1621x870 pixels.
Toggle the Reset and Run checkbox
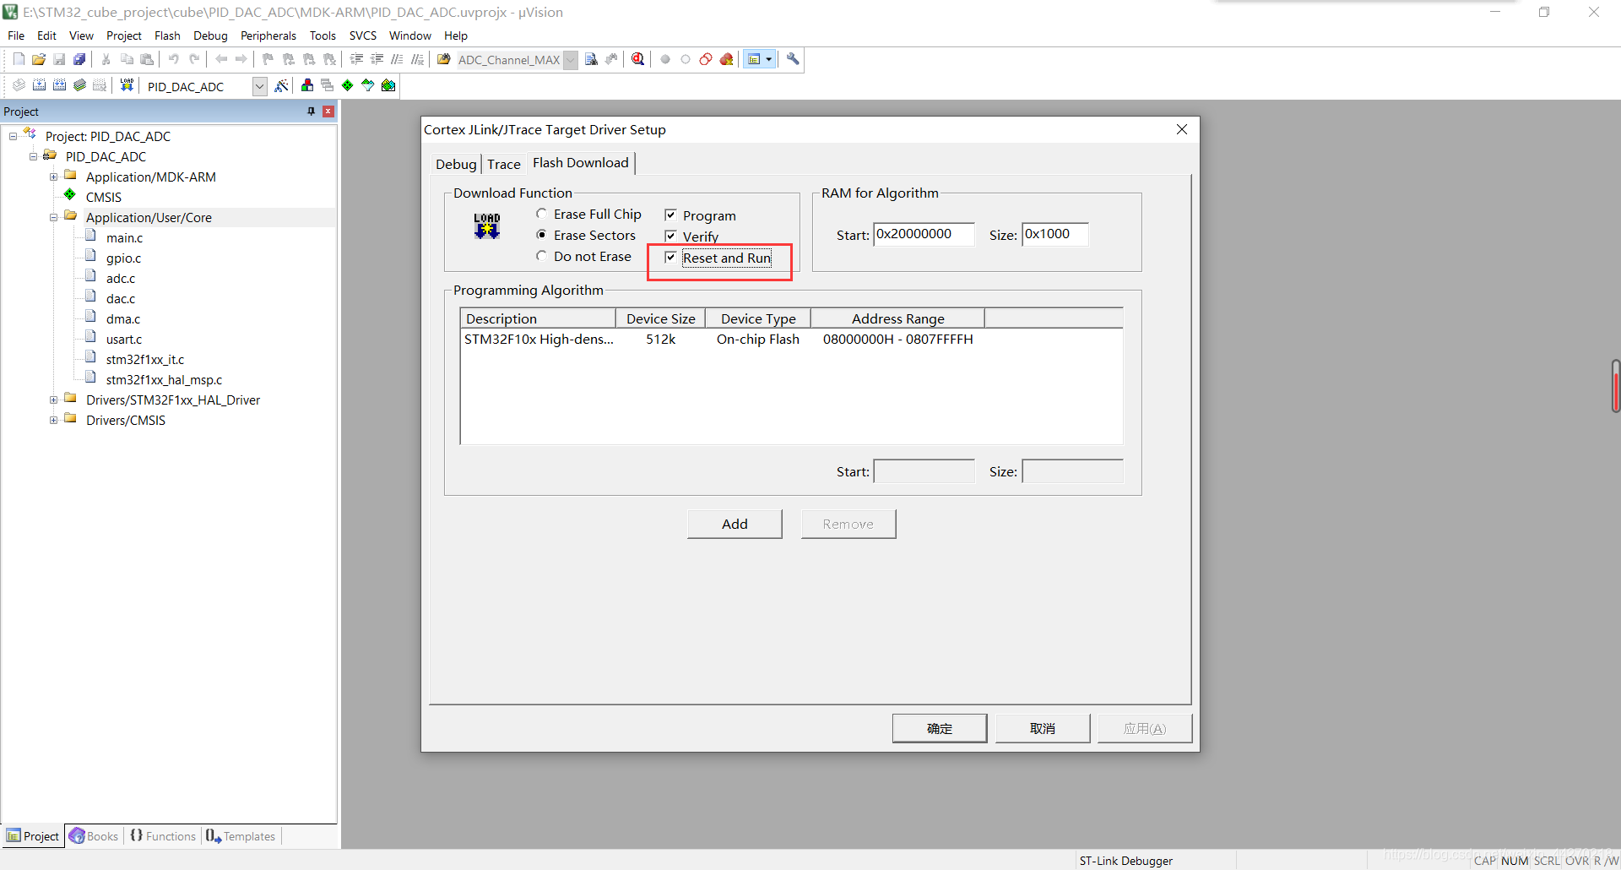[670, 258]
